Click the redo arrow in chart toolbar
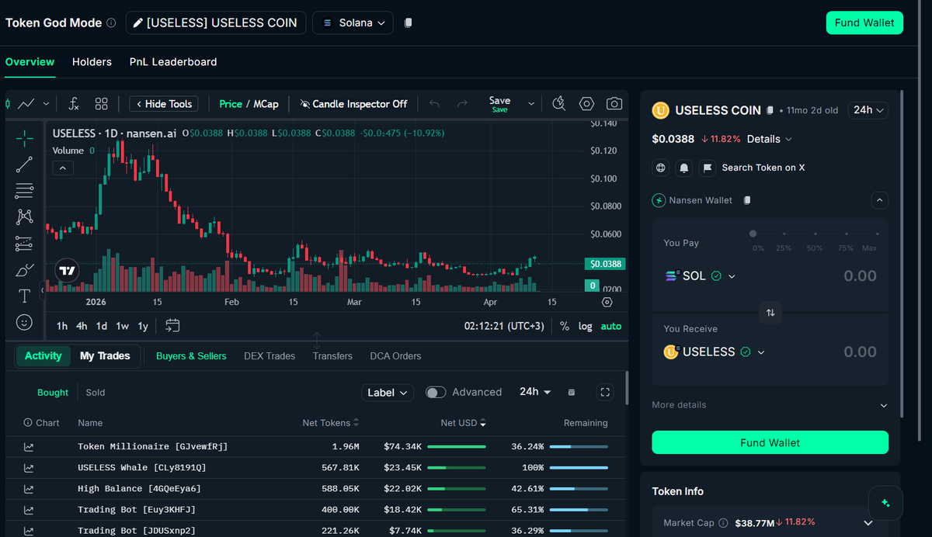Viewport: 932px width, 537px height. coord(462,103)
